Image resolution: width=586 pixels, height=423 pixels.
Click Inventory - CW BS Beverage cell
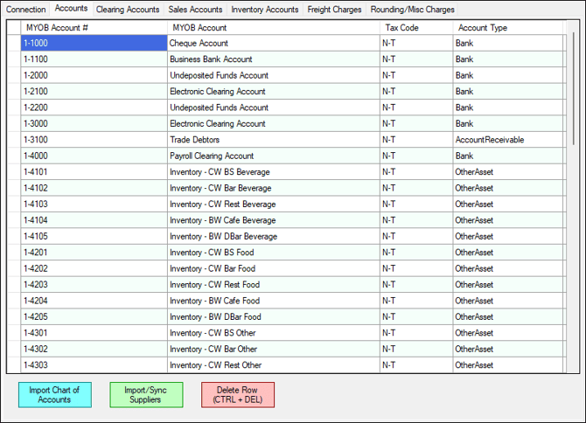(x=273, y=172)
